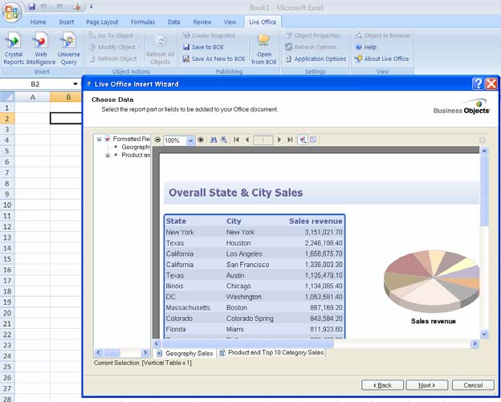The height and width of the screenshot is (402, 501).
Task: Click the page number field in the viewer
Action: [263, 140]
